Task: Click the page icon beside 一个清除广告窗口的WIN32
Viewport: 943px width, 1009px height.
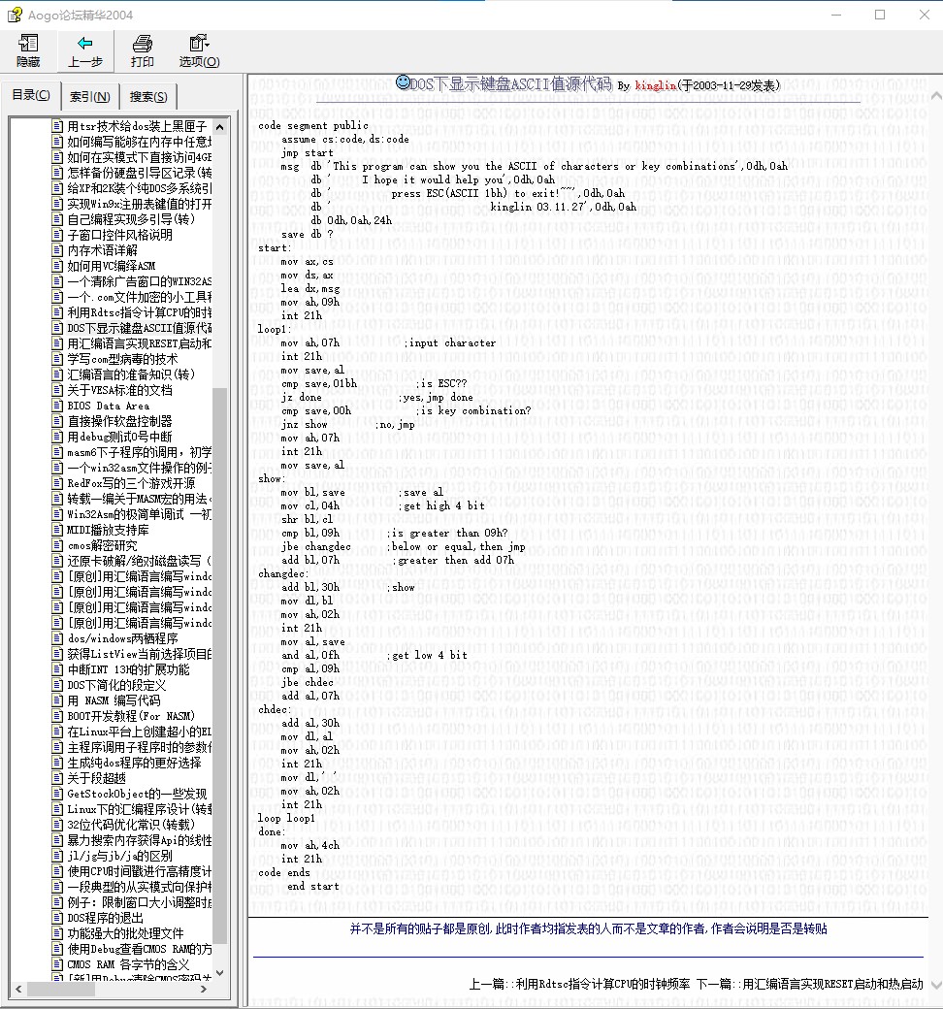Action: click(58, 281)
